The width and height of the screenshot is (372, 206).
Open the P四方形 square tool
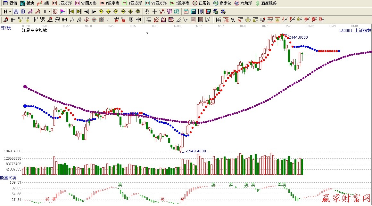pos(62,3)
